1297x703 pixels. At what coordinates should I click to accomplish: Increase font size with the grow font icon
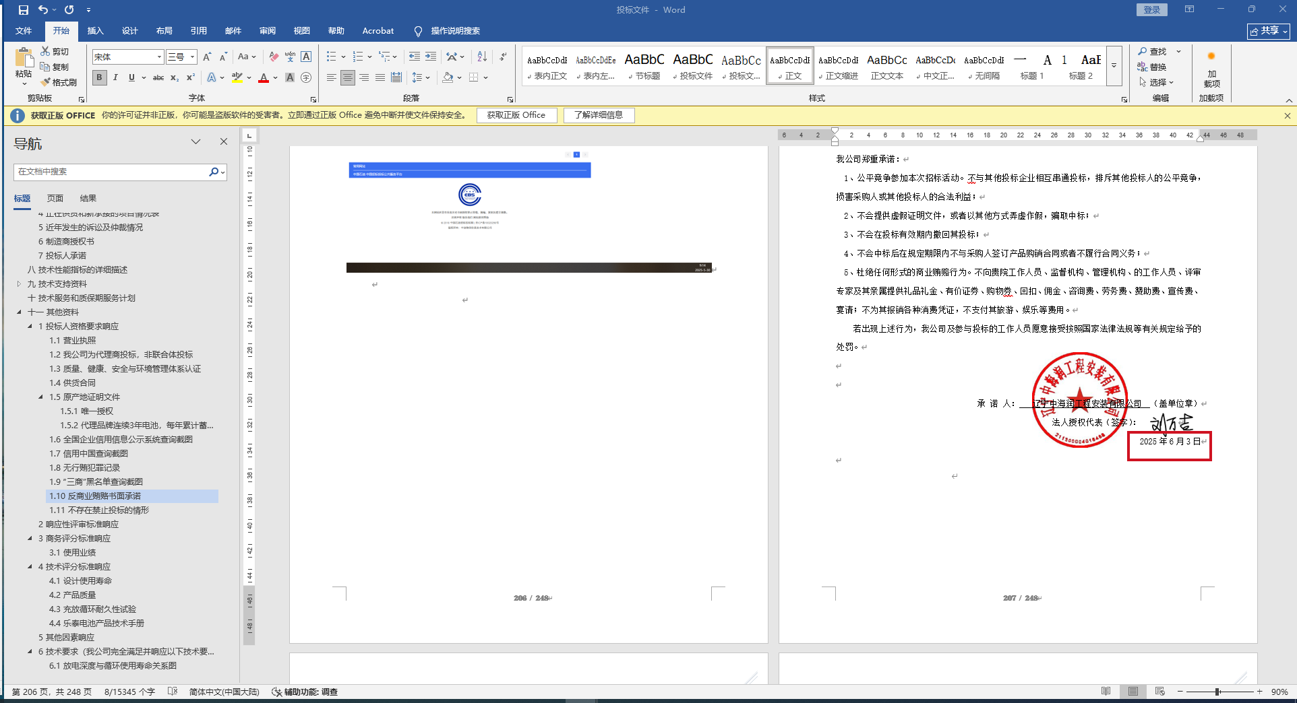[x=207, y=57]
